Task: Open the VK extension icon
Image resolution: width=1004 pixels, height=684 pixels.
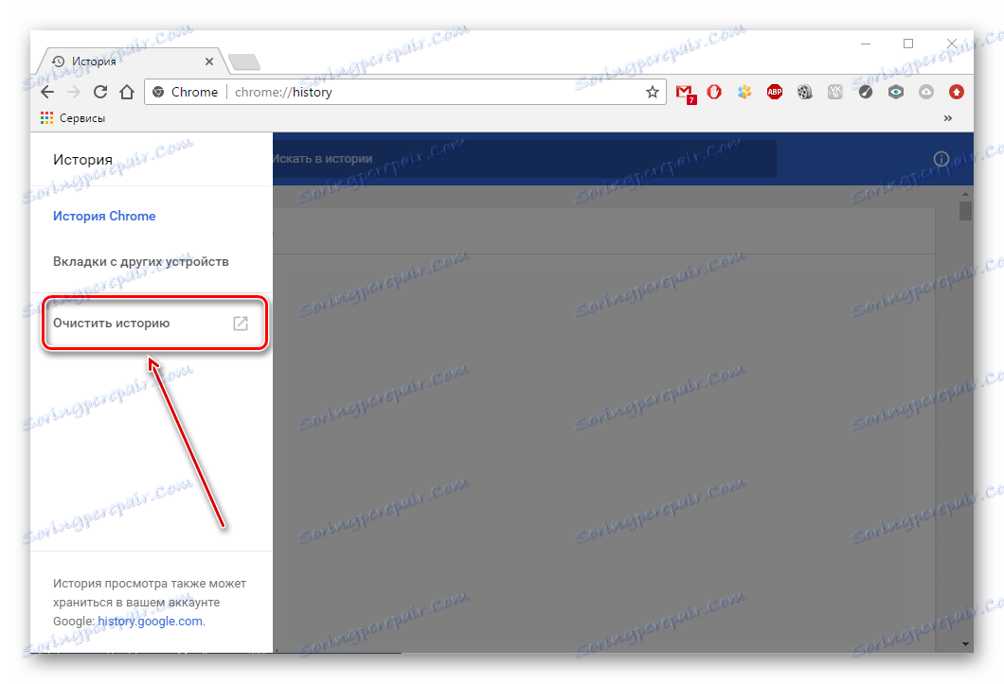Action: coord(834,92)
